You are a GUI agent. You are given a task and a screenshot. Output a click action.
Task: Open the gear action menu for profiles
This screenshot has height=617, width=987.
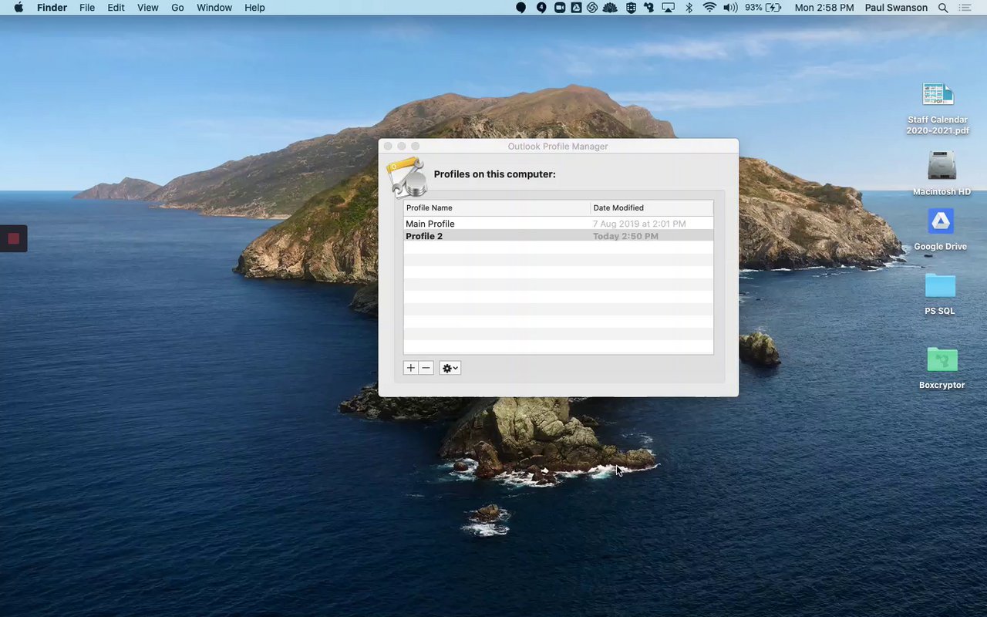[x=450, y=368]
